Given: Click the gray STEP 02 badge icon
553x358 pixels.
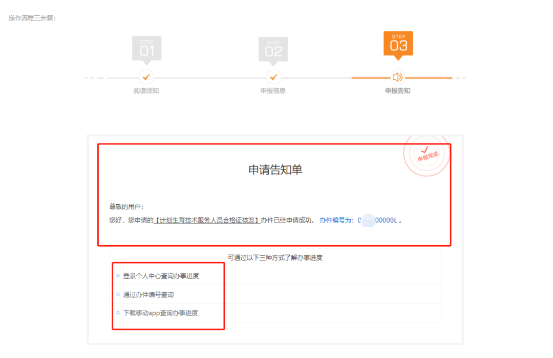Looking at the screenshot, I should pos(274,49).
